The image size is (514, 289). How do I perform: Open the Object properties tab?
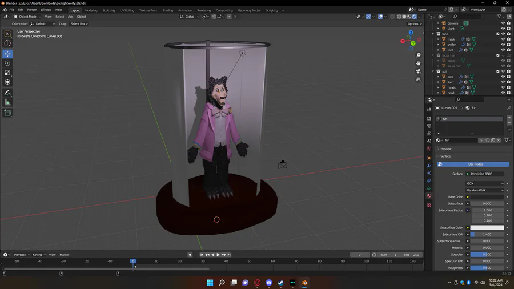[429, 158]
